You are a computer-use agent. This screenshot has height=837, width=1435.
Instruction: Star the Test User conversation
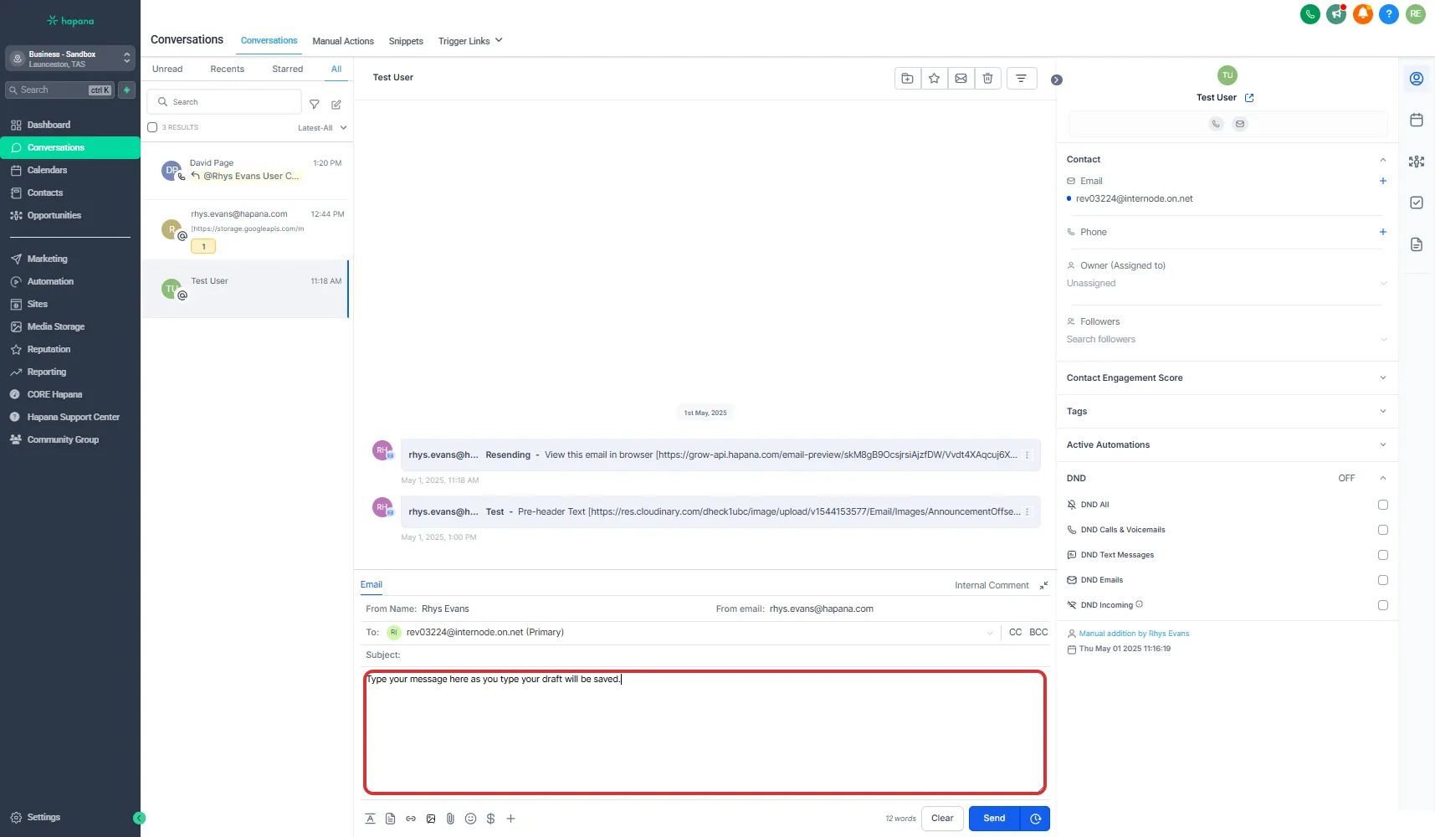pos(934,79)
